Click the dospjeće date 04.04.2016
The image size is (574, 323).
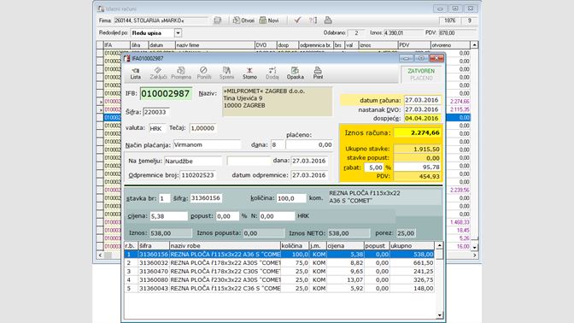click(x=423, y=118)
